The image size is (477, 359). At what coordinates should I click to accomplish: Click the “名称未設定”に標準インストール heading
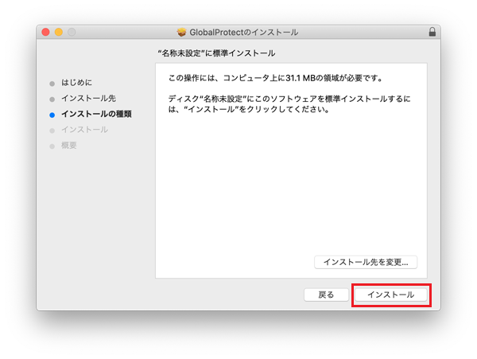[x=216, y=53]
